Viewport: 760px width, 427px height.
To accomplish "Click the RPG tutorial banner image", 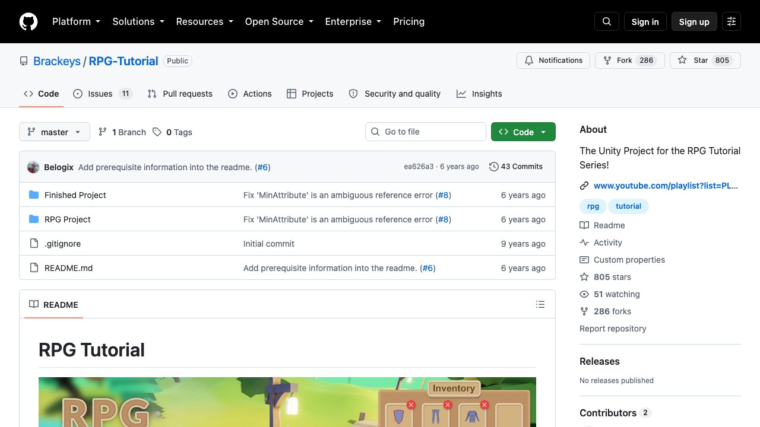I will pos(287,402).
